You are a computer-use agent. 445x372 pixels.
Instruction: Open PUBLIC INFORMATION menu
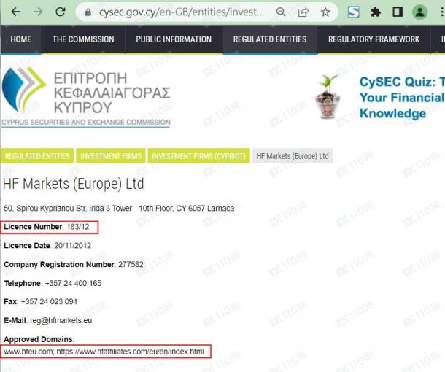point(174,39)
